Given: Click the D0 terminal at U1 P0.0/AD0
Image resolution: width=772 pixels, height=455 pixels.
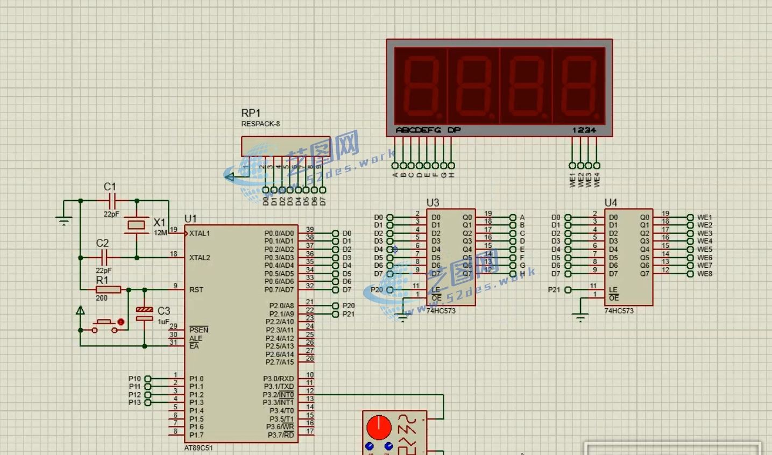Looking at the screenshot, I should [x=336, y=233].
